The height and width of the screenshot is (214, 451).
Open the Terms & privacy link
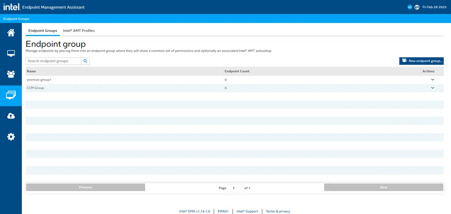(278, 211)
